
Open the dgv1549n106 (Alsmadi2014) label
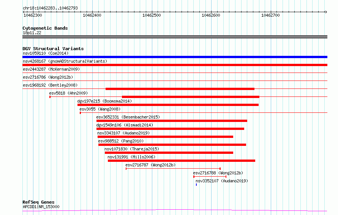(x=125, y=125)
